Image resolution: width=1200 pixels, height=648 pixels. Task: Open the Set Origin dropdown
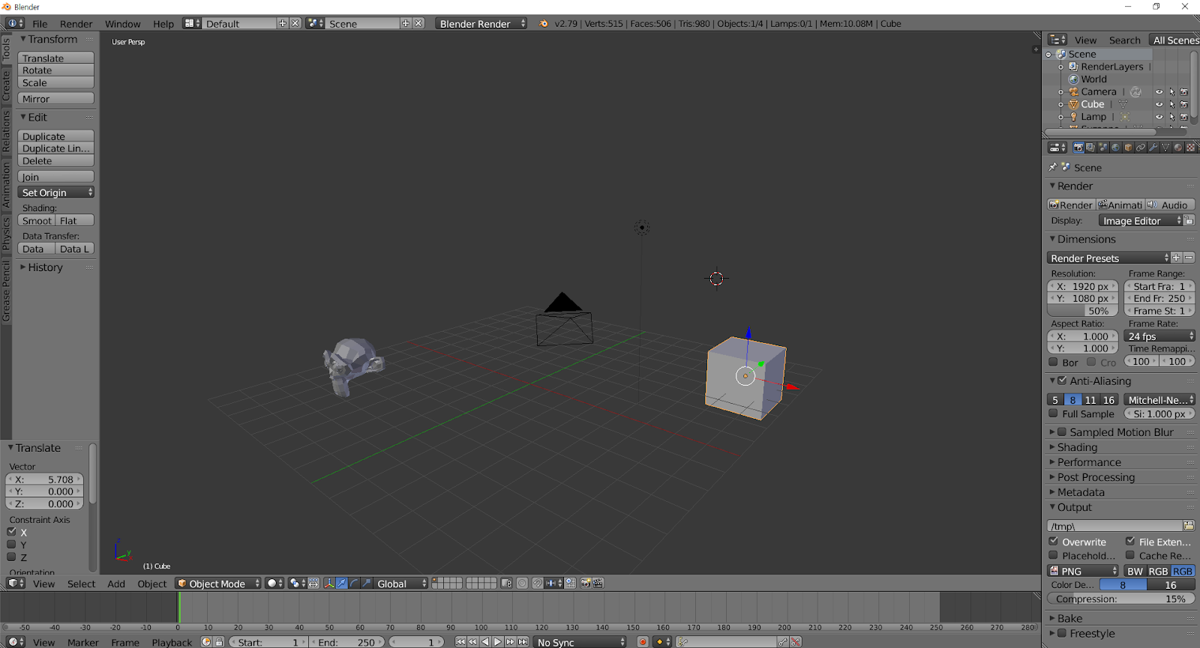click(56, 193)
